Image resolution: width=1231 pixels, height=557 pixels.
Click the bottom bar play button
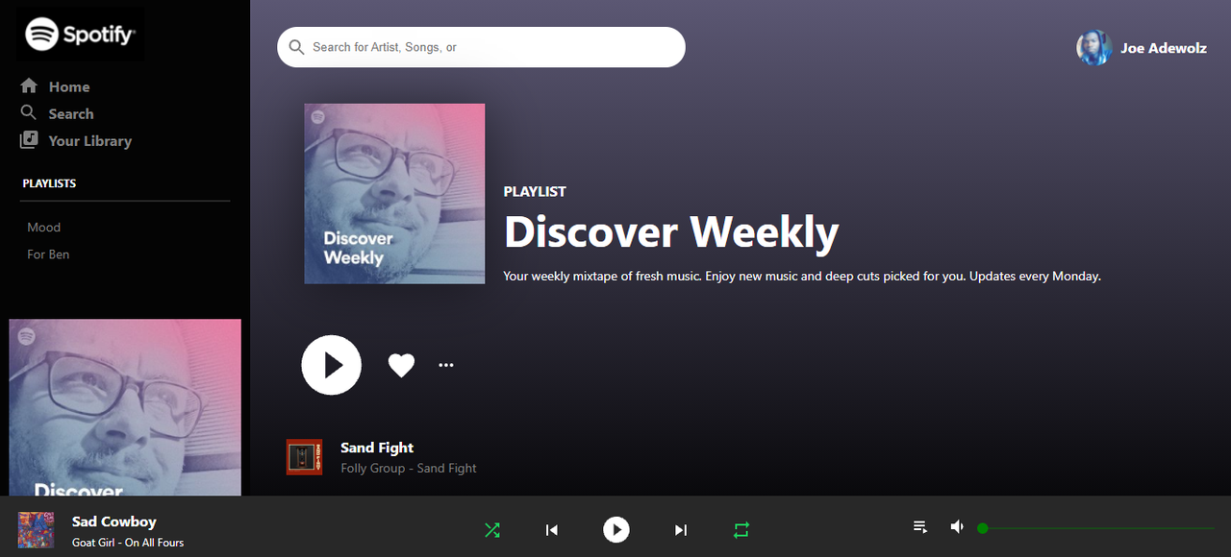[x=616, y=529]
